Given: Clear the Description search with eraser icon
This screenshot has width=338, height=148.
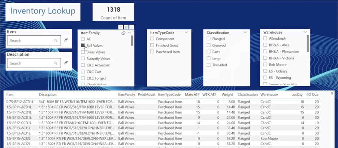Looking at the screenshot, I should click(66, 63).
